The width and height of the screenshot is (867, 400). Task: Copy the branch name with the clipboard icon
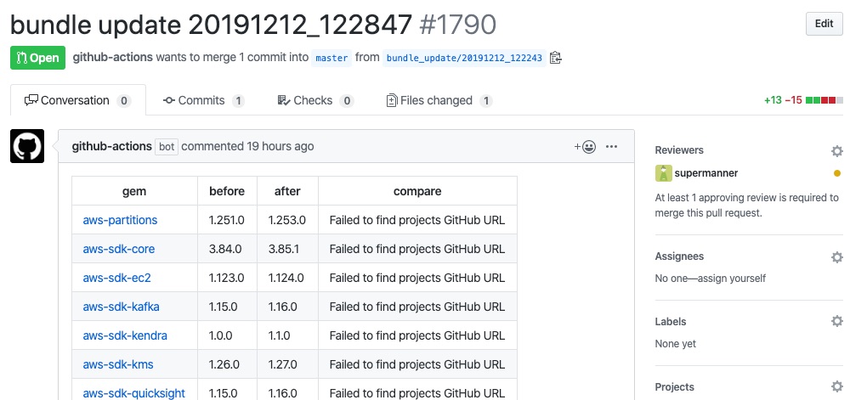[x=556, y=58]
